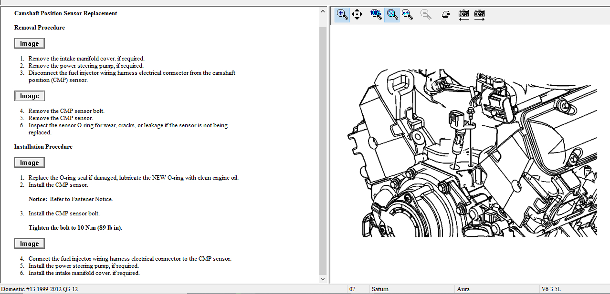This screenshot has width=610, height=294.
Task: Click 'Camshaft Position Sensor Replacement' heading
Action: click(65, 13)
